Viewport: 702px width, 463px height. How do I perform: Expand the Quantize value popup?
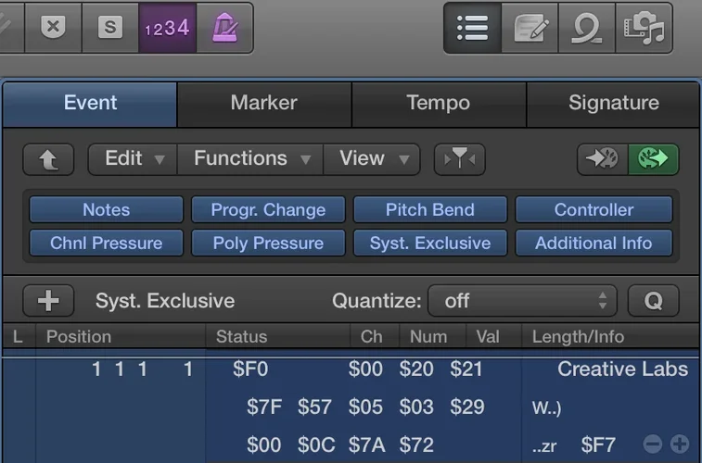pos(522,301)
